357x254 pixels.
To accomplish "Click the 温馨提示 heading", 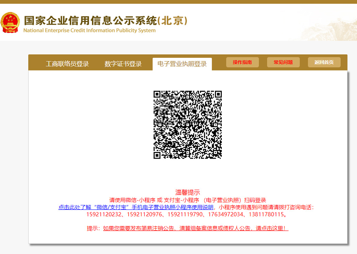I will [x=188, y=193].
